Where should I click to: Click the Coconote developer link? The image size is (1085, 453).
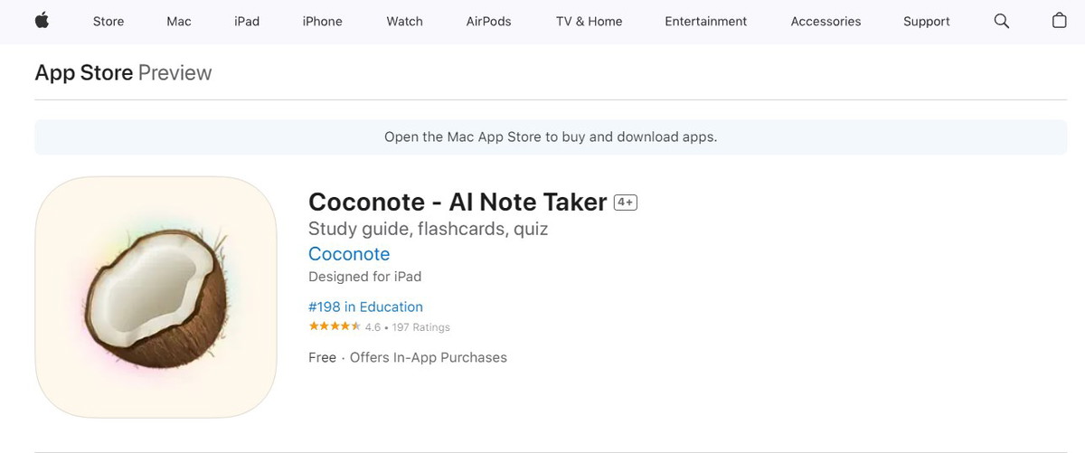pyautogui.click(x=349, y=254)
